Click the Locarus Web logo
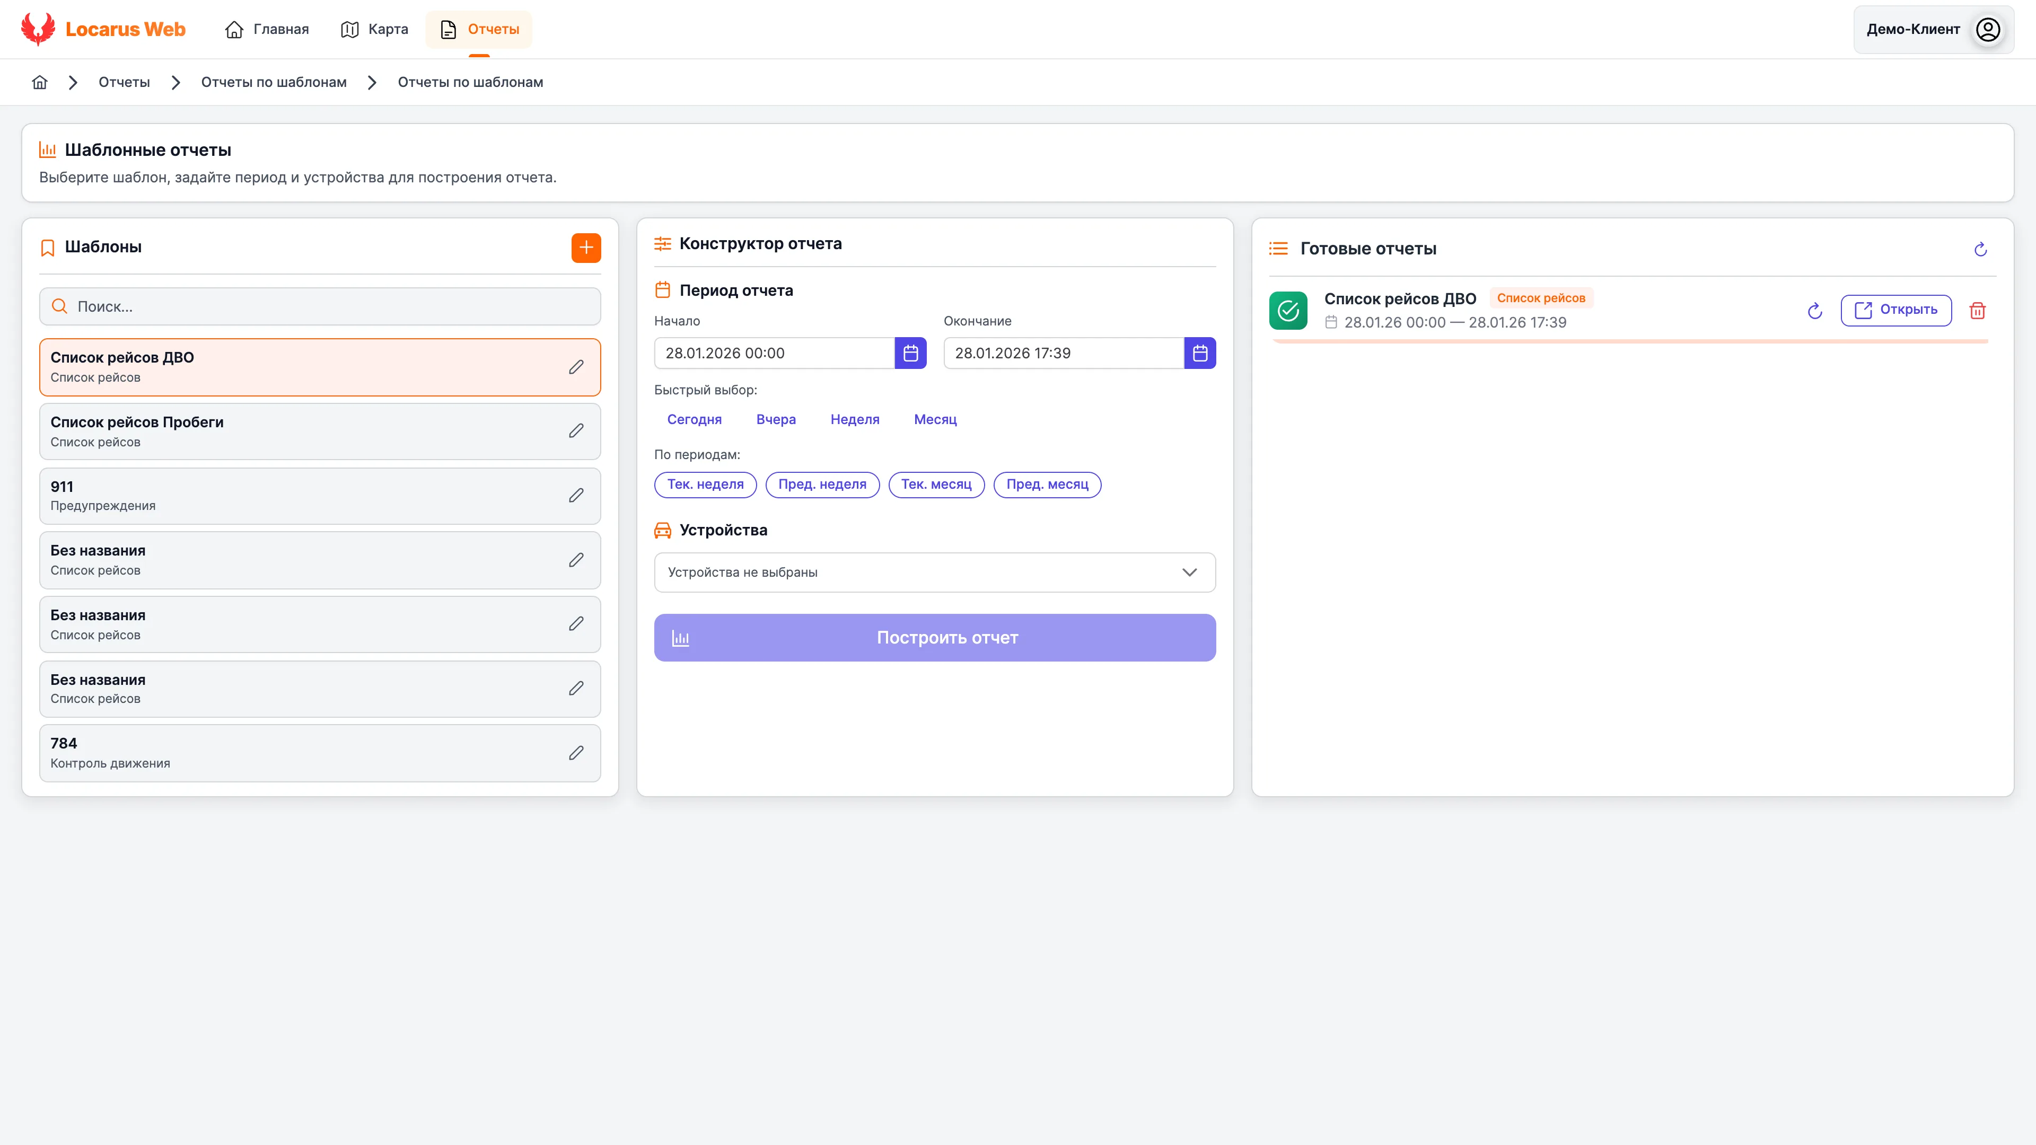2036x1145 pixels. click(x=103, y=29)
